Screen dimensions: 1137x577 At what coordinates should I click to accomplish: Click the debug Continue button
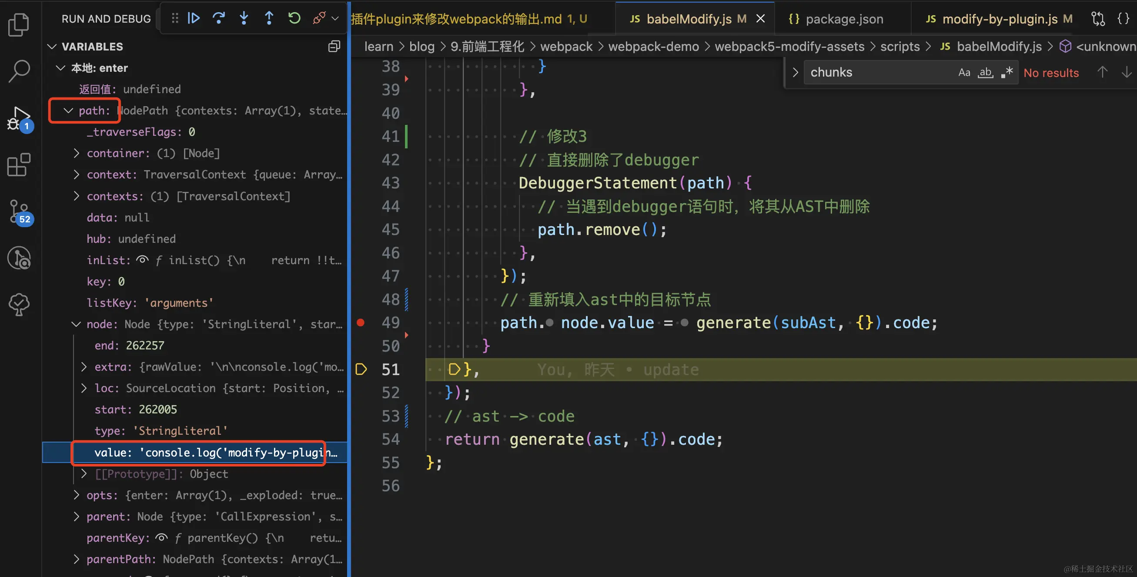pyautogui.click(x=194, y=18)
